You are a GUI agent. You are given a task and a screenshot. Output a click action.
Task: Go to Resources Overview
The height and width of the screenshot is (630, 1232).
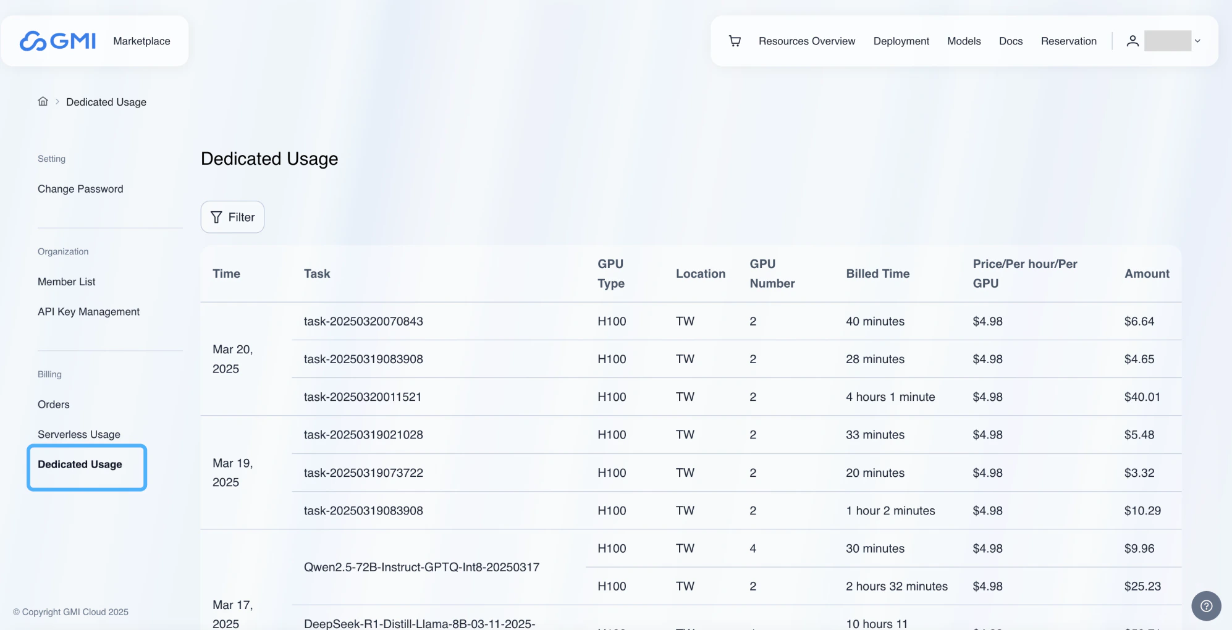807,41
